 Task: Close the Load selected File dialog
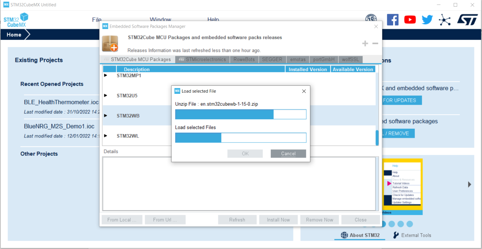(x=304, y=91)
